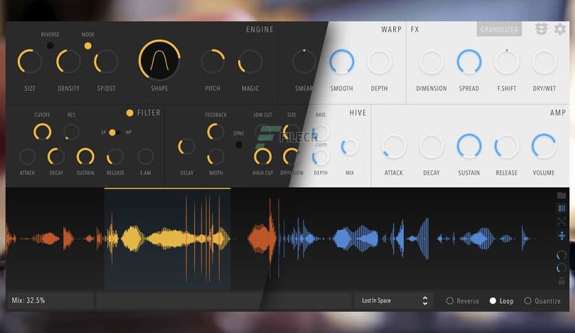
Task: Select the blue vertical bars waveform icon
Action: click(x=561, y=208)
